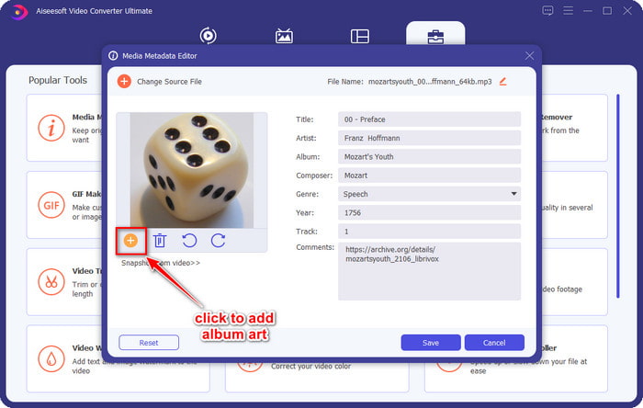Open the Converter tab in main window

point(209,36)
